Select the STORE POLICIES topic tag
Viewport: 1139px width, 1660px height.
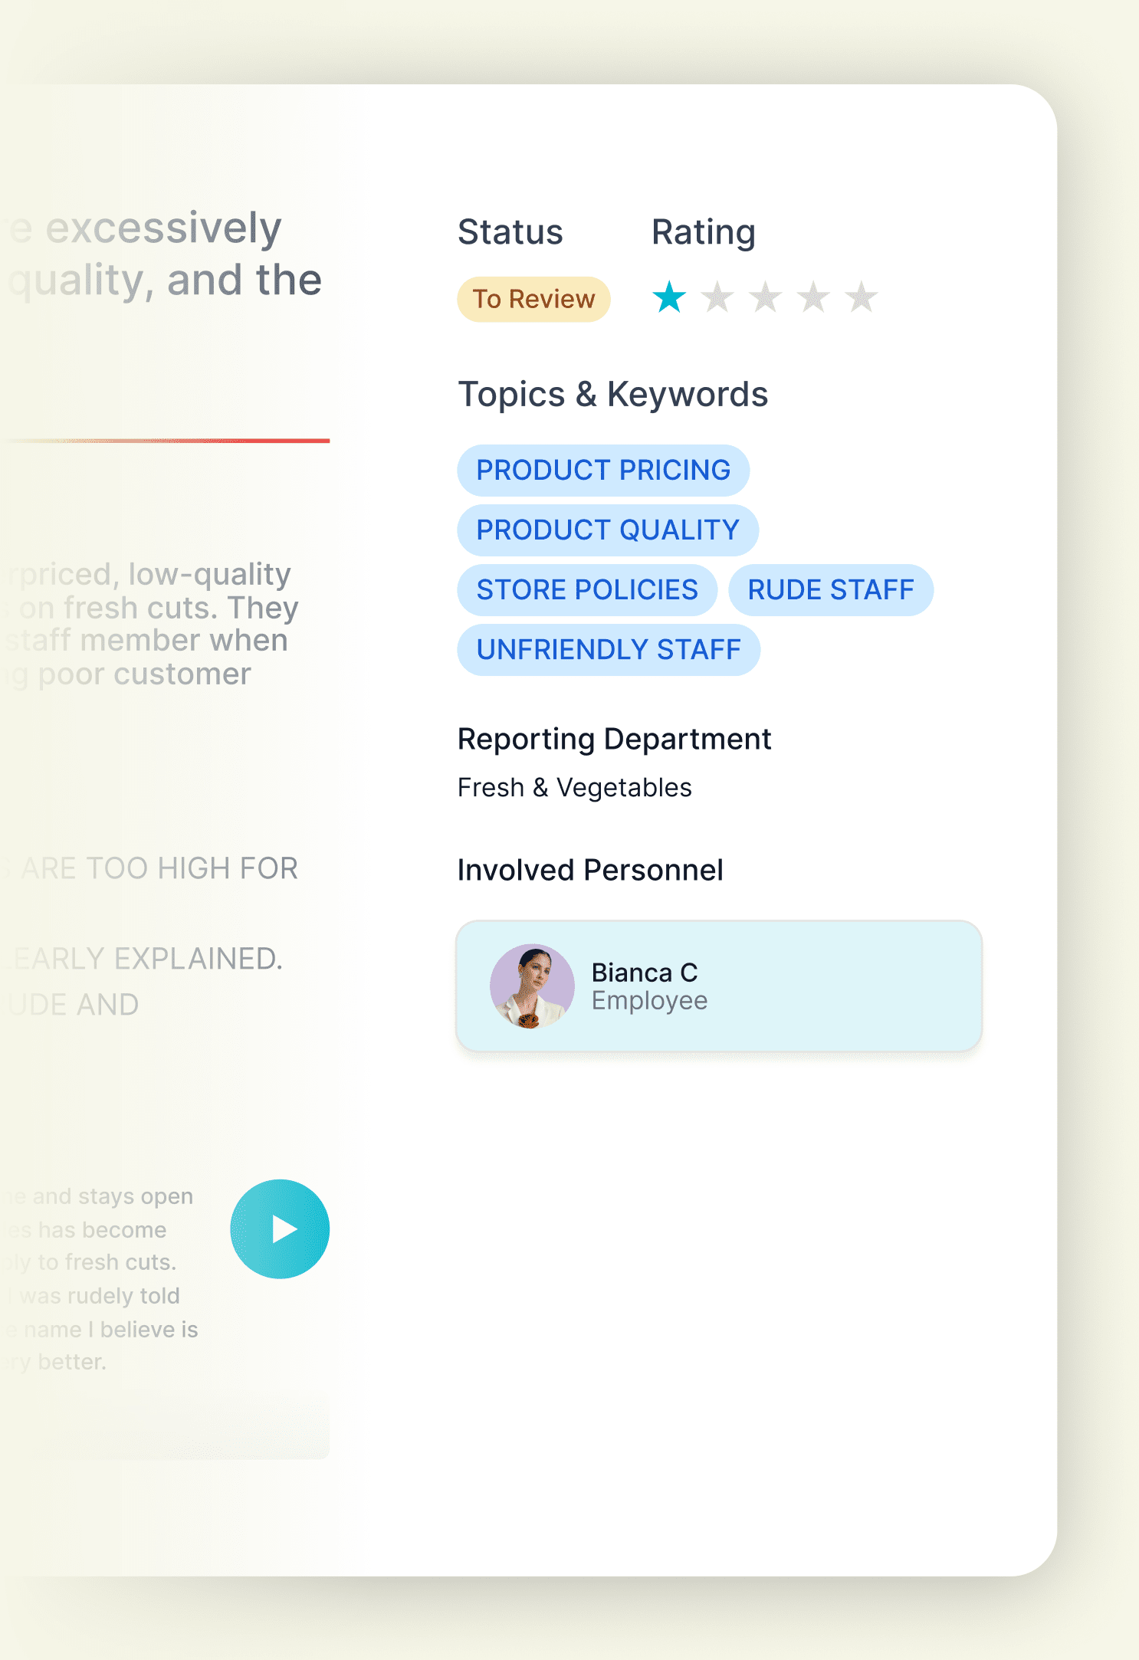pos(587,589)
